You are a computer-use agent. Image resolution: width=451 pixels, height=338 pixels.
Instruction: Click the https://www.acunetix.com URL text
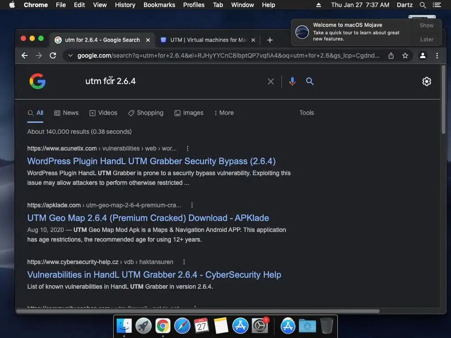[62, 148]
